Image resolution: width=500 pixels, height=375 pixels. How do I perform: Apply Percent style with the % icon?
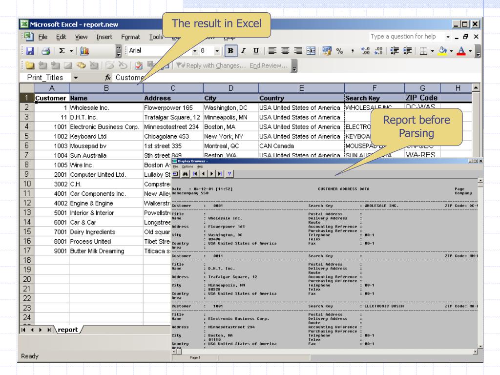pyautogui.click(x=340, y=51)
